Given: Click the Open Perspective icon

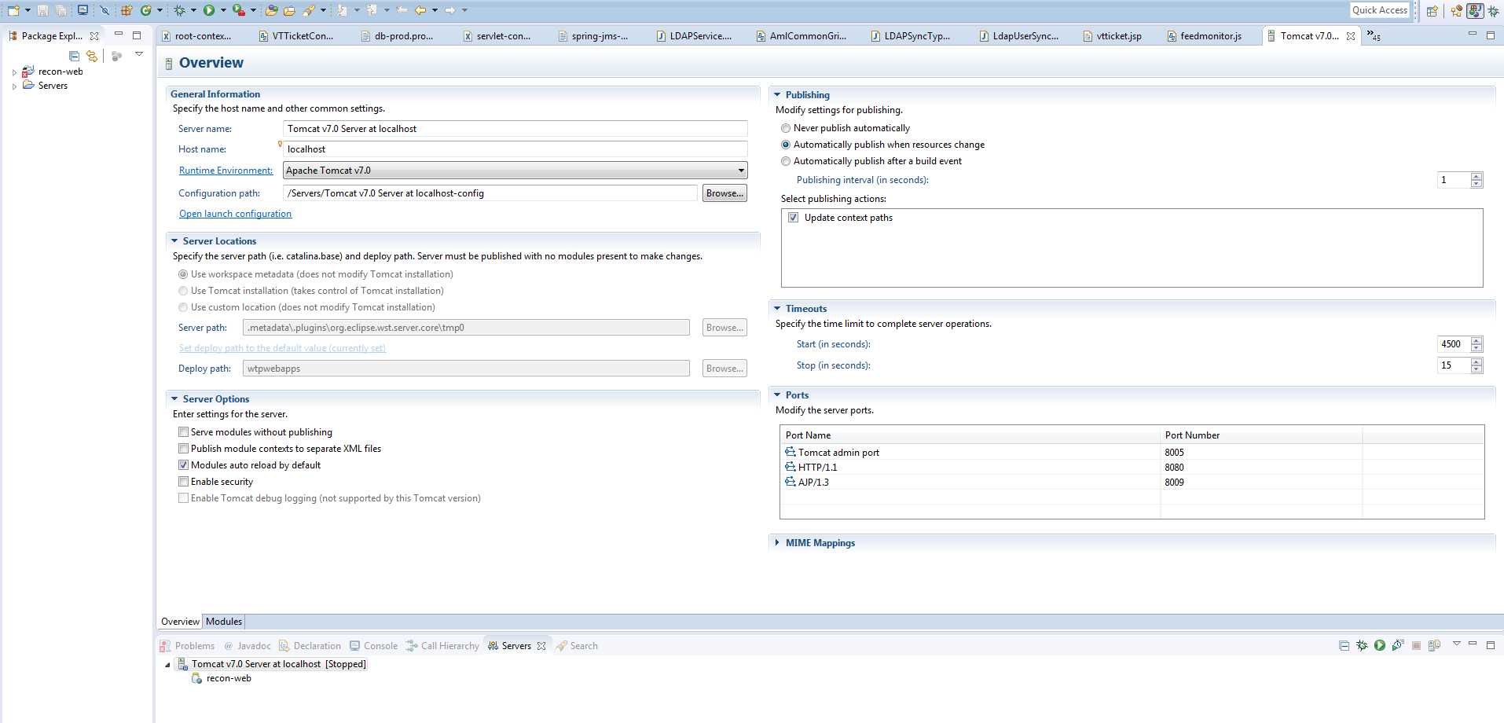Looking at the screenshot, I should tap(1432, 11).
